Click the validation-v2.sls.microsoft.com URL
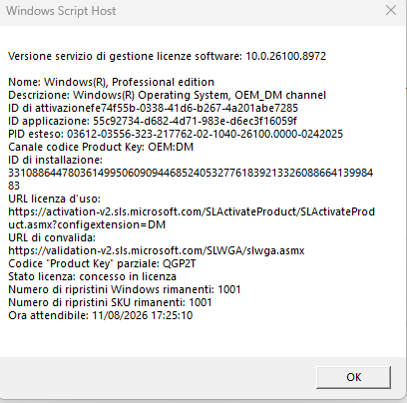The height and width of the screenshot is (403, 407). (157, 250)
